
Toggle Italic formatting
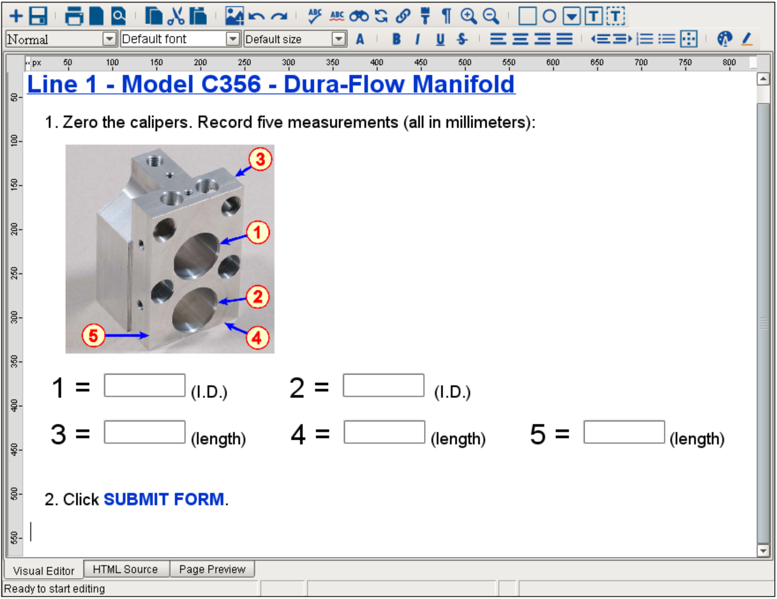tap(417, 39)
